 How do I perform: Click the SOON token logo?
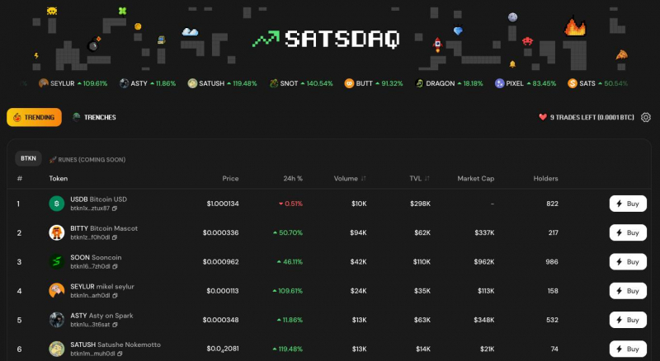pos(56,261)
